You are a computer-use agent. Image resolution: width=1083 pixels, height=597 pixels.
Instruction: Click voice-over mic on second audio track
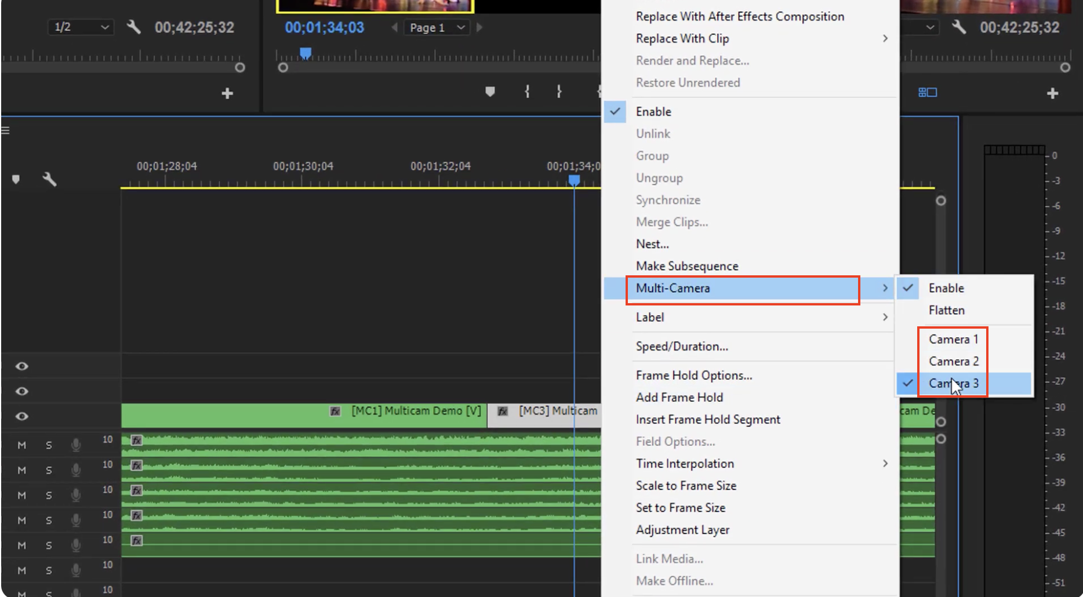click(x=76, y=470)
